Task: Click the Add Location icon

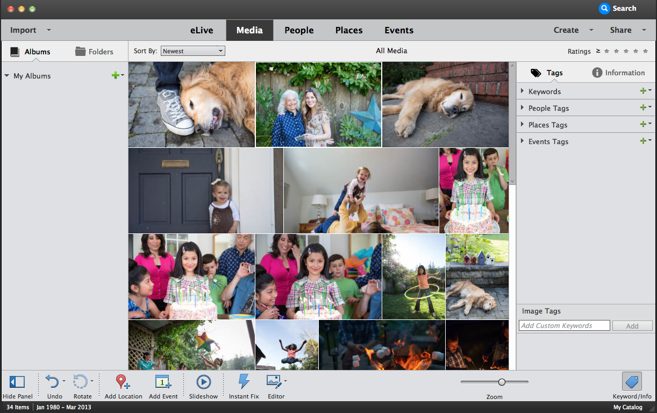Action: [x=123, y=383]
